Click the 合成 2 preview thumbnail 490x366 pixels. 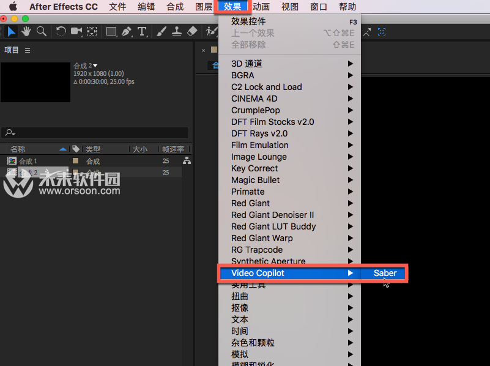click(35, 82)
